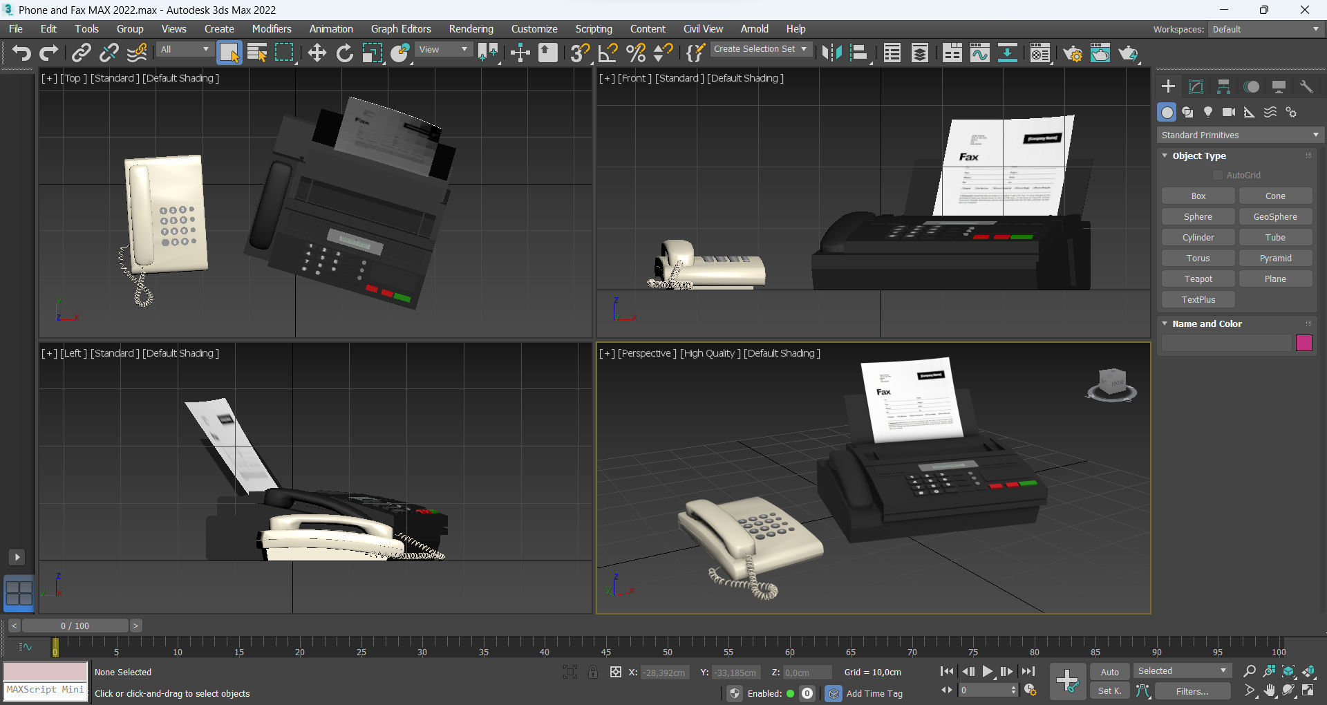Switch to the Motion command panel tab
This screenshot has width=1327, height=705.
1251,86
